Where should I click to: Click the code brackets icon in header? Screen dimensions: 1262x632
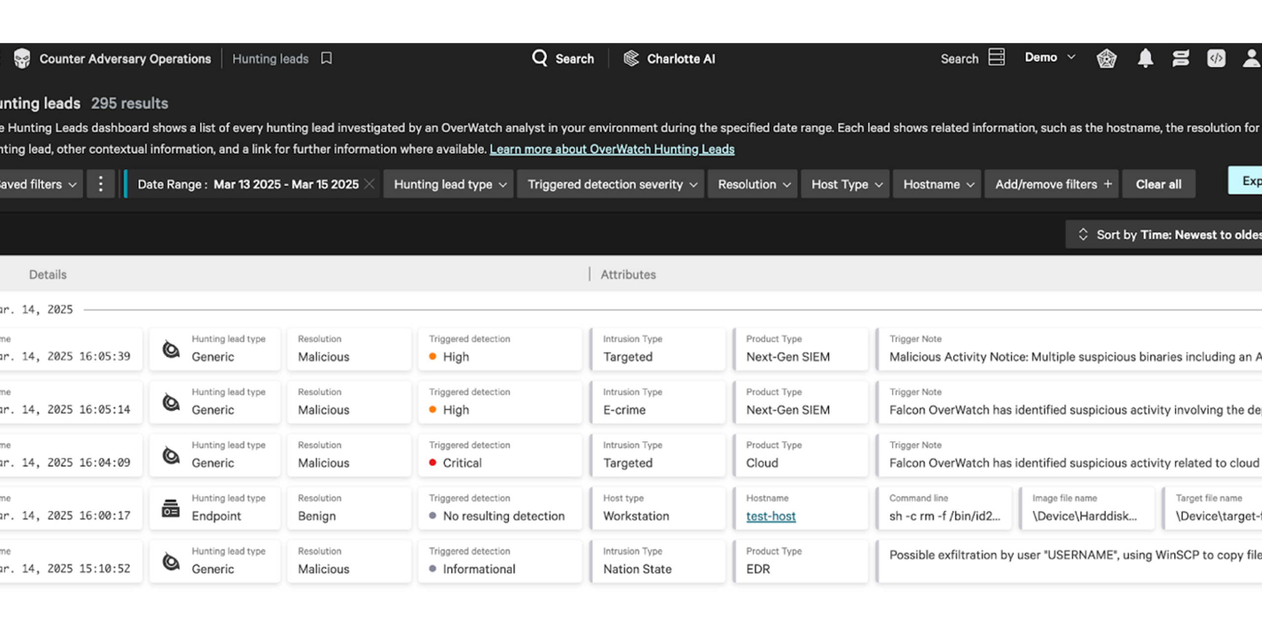1216,59
